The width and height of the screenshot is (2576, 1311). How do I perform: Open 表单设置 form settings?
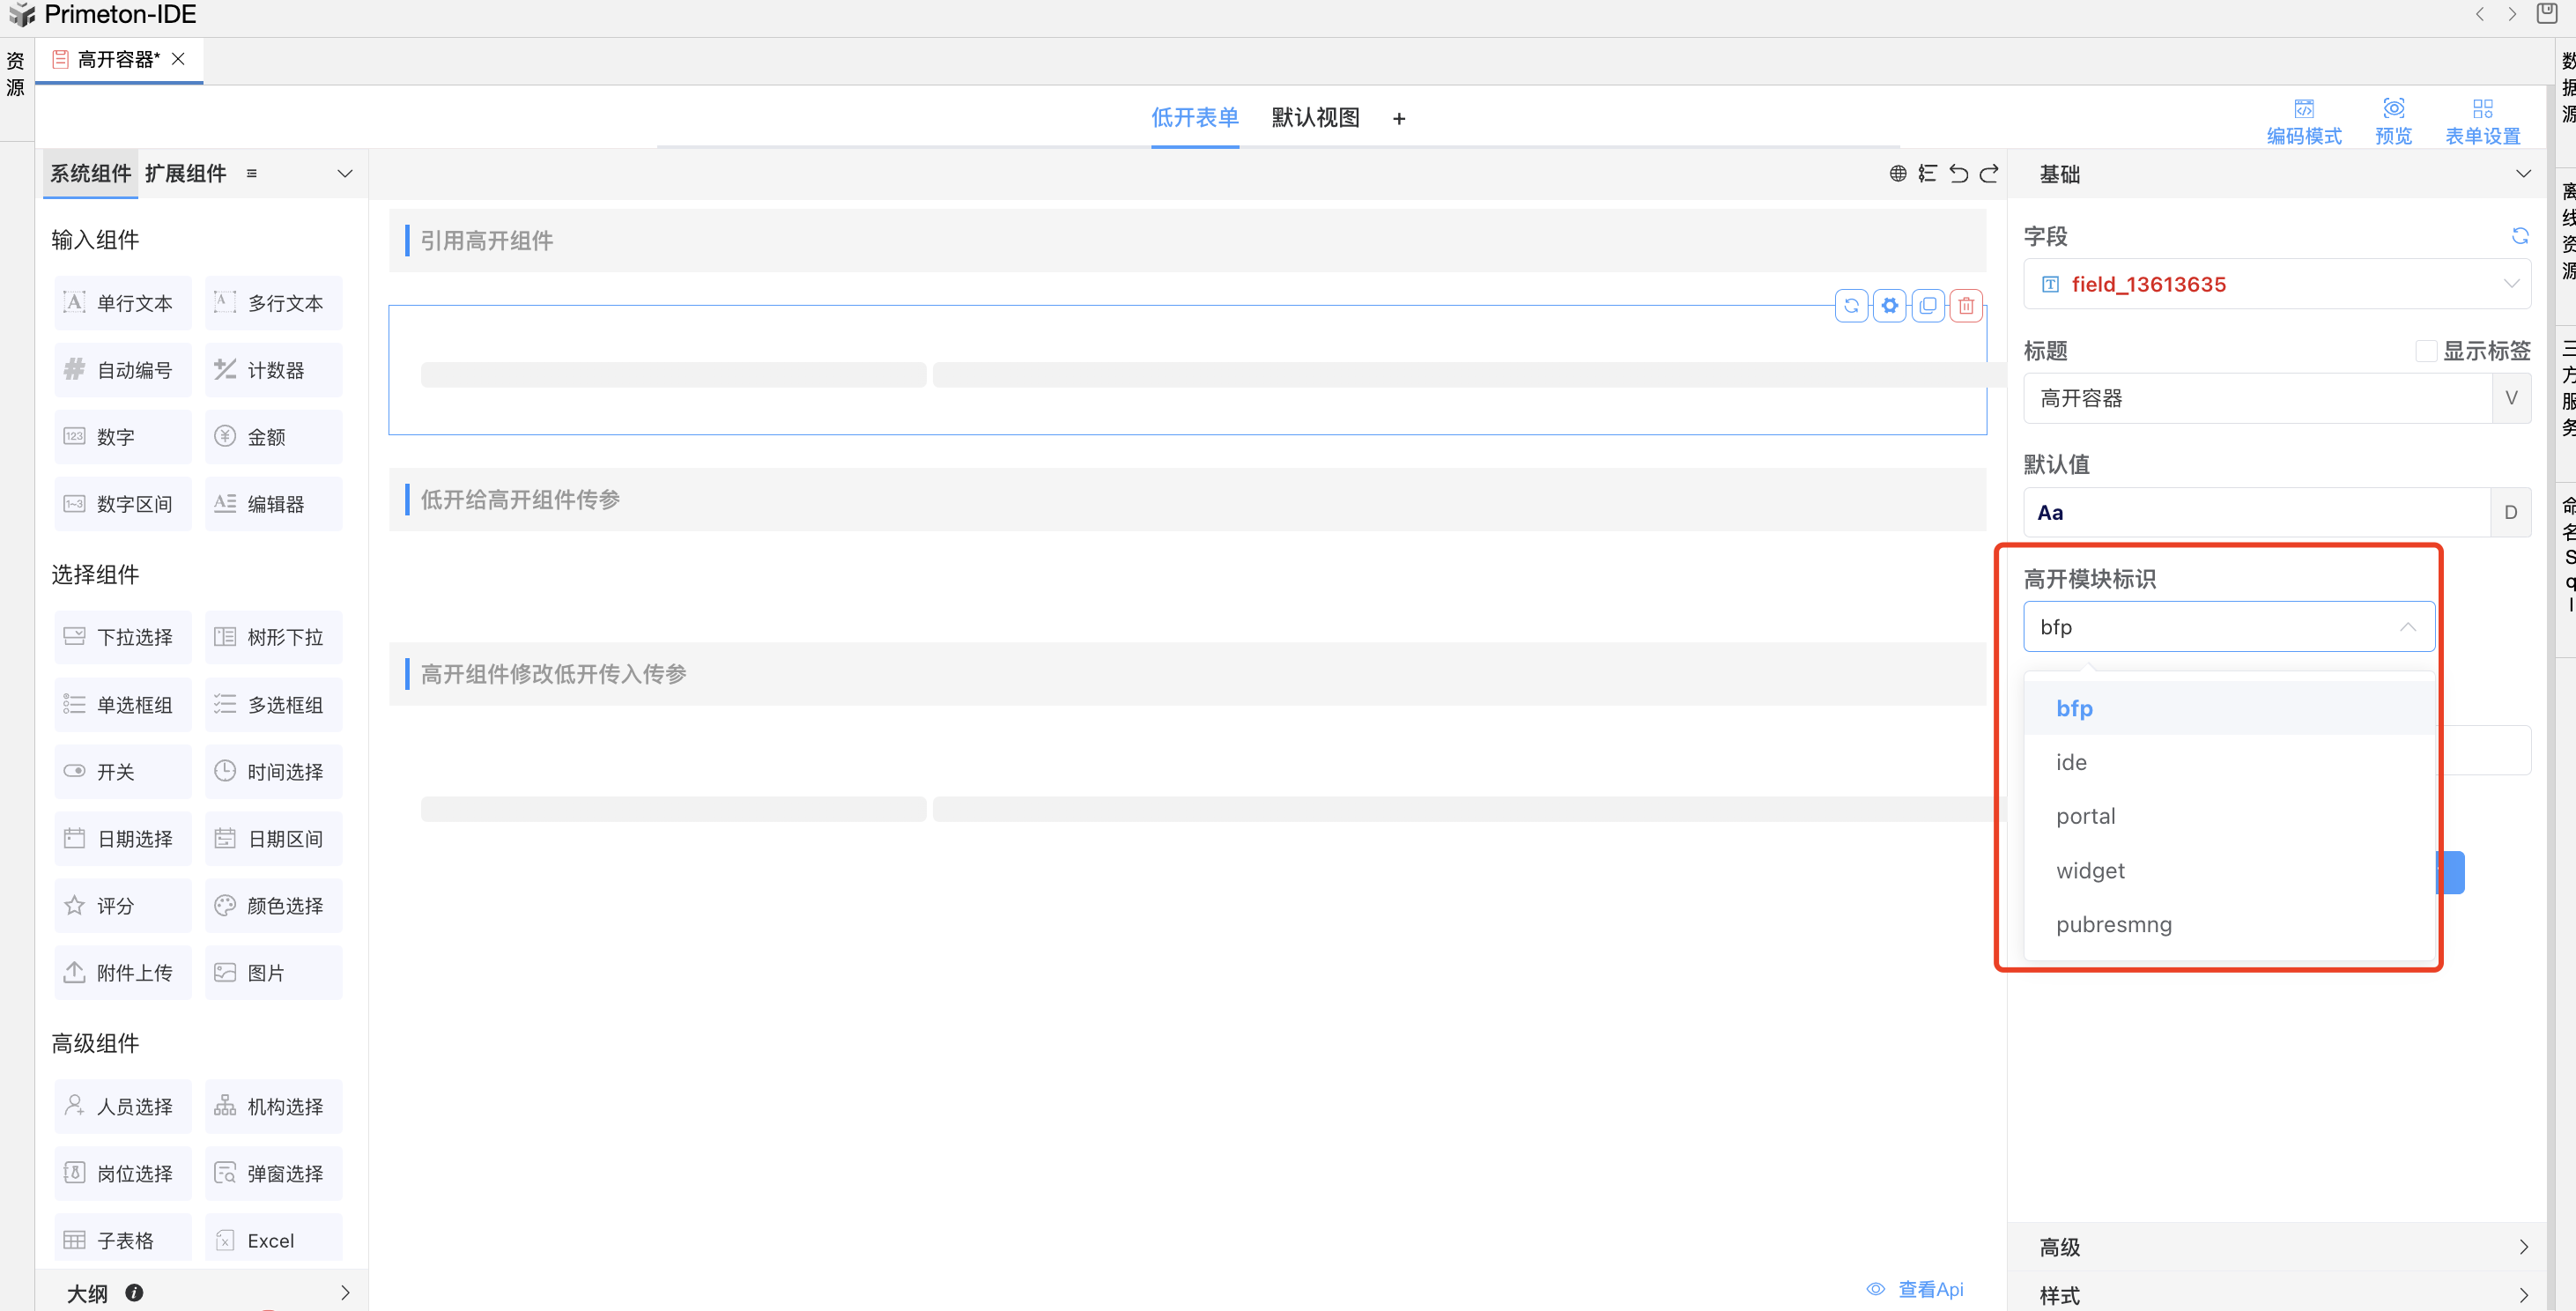[2481, 120]
